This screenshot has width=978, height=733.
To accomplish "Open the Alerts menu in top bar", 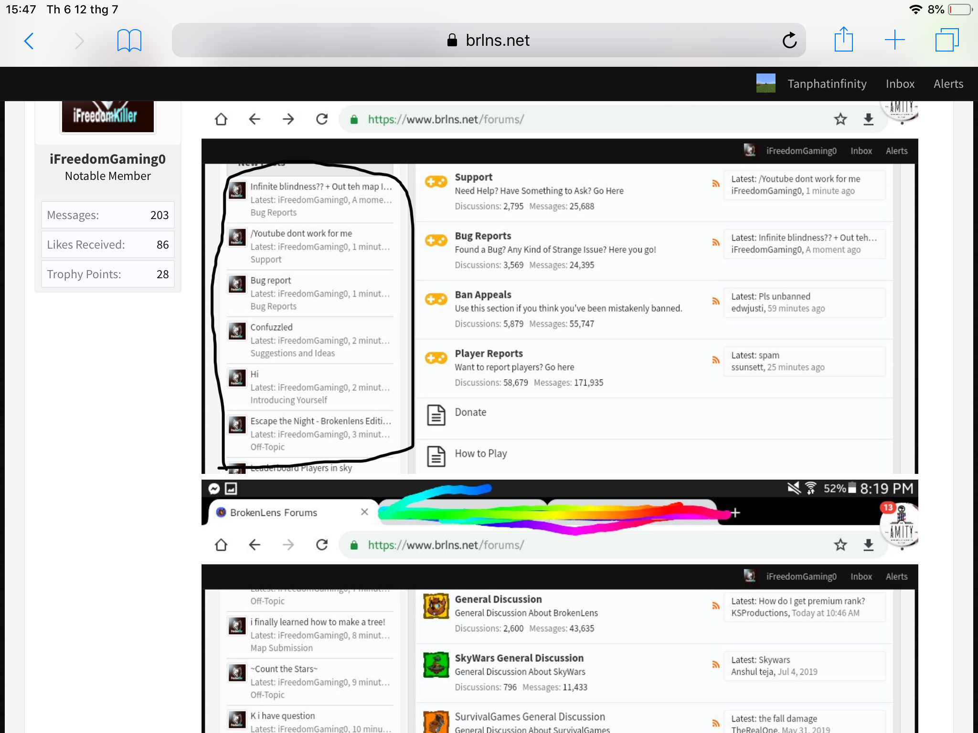I will [x=948, y=84].
